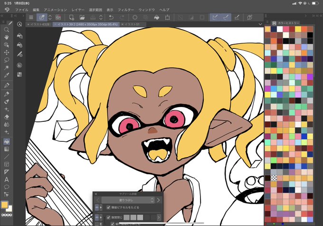This screenshot has width=323, height=226.
Task: Open the 塗りつぶし sub tool dropdown
Action: pyautogui.click(x=128, y=200)
